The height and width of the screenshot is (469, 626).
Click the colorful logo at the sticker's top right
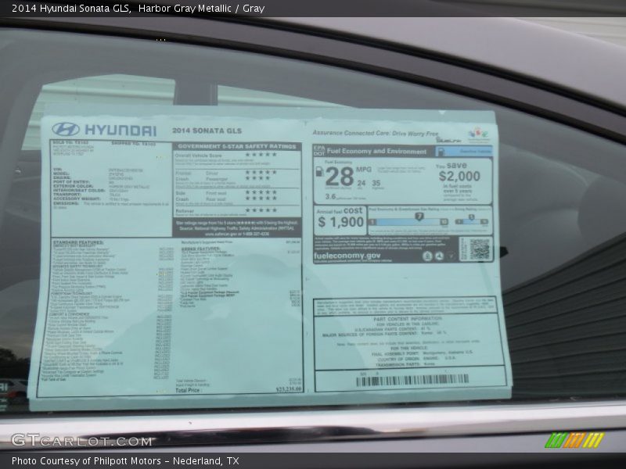click(479, 134)
